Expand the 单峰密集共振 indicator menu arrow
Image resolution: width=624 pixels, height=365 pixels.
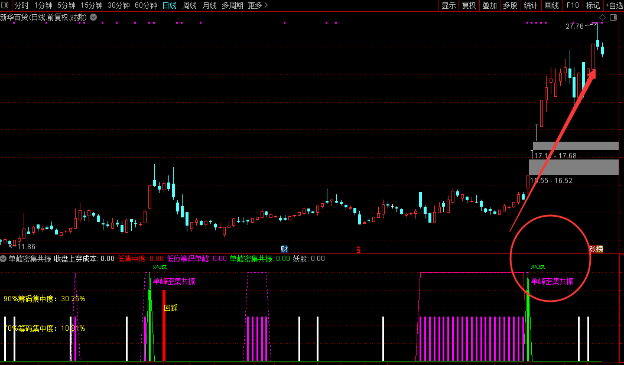pos(3,259)
